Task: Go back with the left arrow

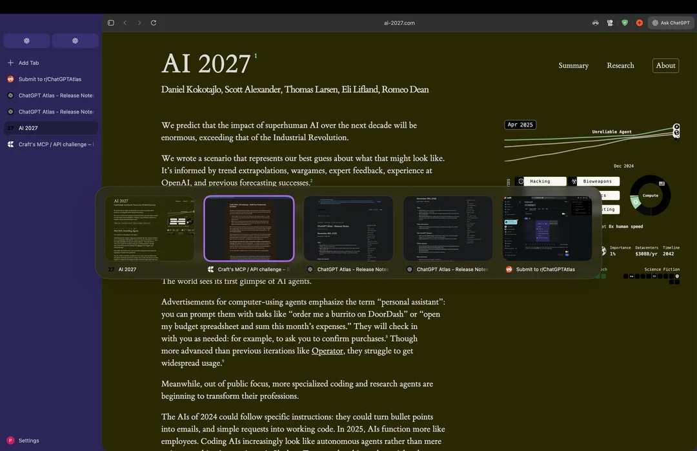Action: point(125,23)
